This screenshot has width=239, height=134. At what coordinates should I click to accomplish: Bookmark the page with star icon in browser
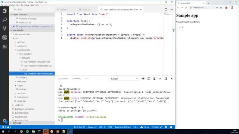221,7
